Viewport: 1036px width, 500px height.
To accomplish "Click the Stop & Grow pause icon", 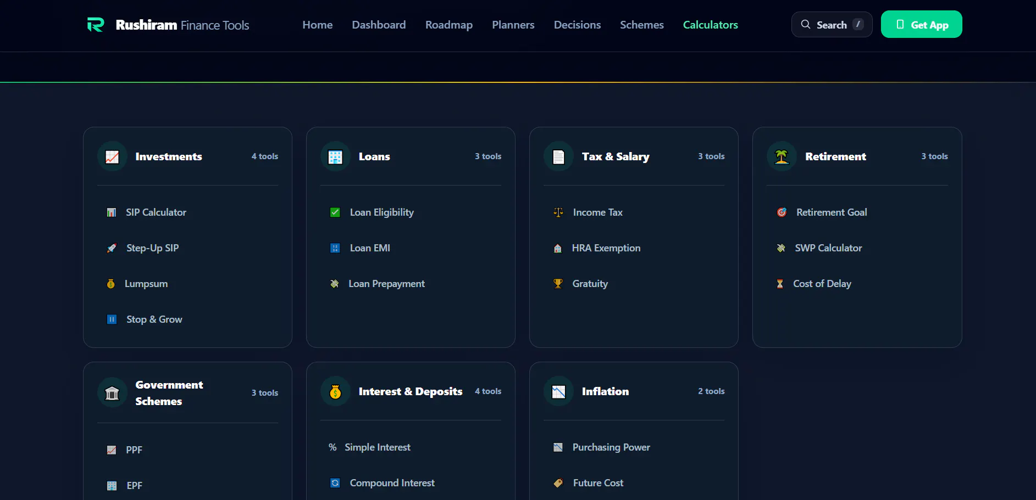I will click(x=112, y=319).
